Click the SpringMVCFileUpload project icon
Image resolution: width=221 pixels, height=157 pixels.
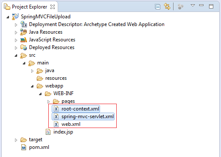(15, 17)
